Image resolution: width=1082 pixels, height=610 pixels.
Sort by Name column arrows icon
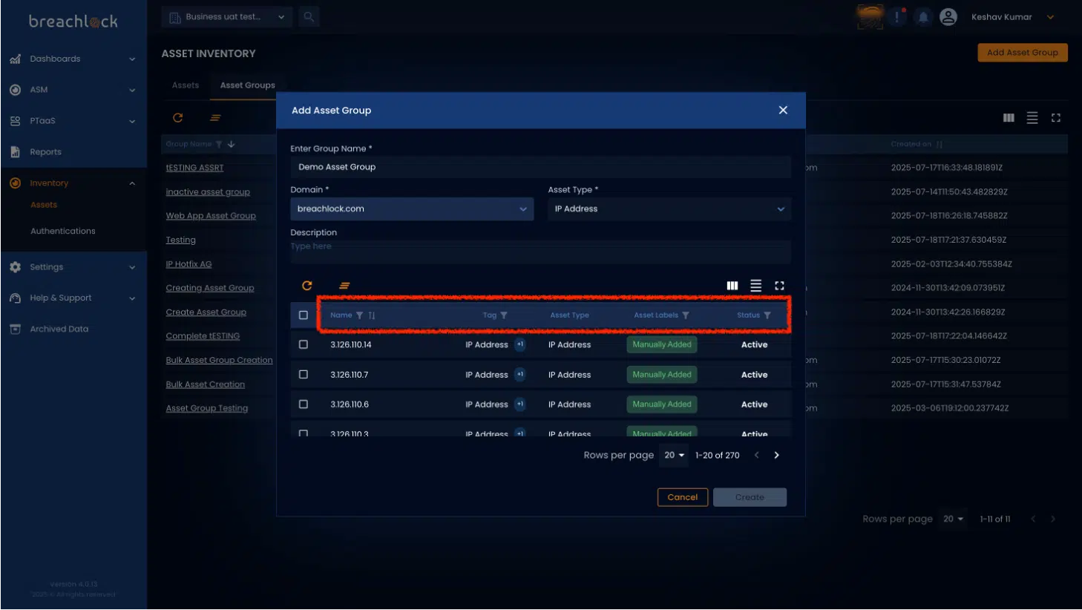tap(372, 315)
